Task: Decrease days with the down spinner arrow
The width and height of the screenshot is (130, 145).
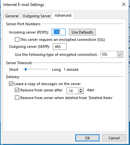Action: click(x=81, y=92)
